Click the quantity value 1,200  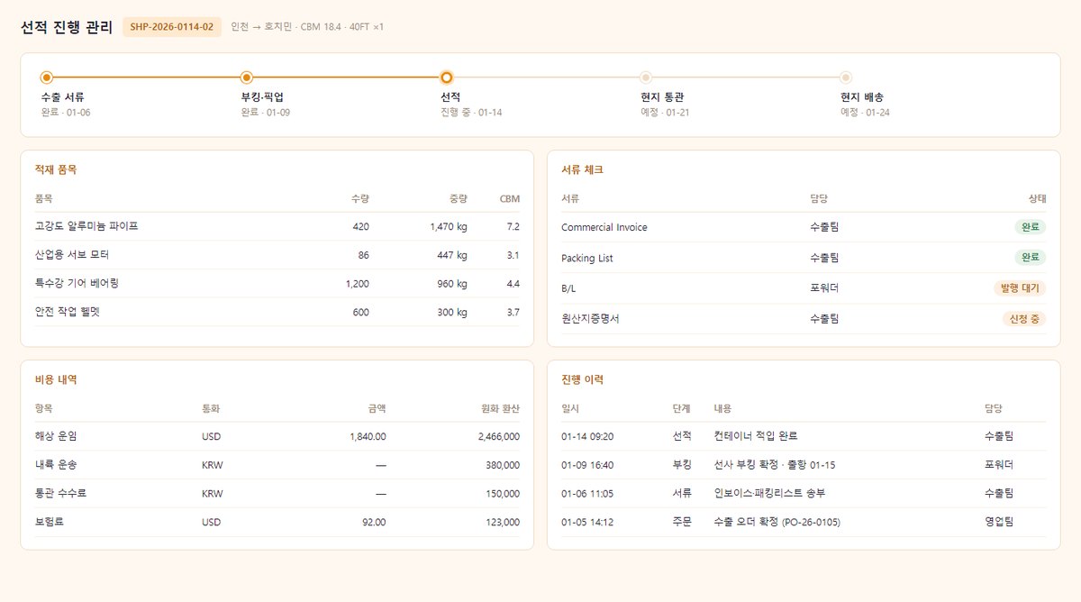click(x=357, y=284)
